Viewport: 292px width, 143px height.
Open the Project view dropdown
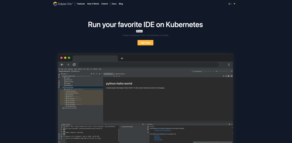[x=64, y=74]
